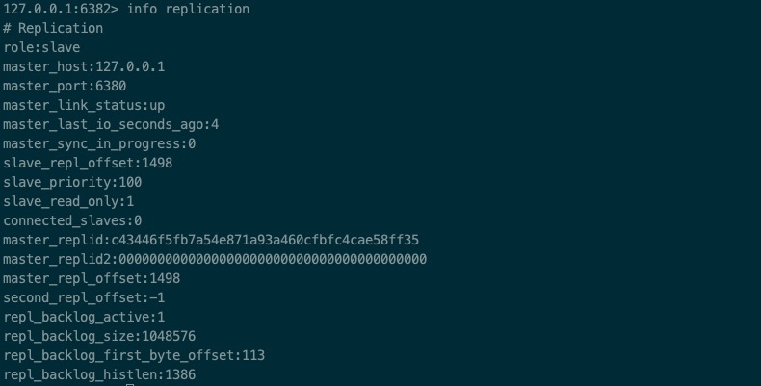Click the master_link_status:up line
The image size is (761, 386).
pyautogui.click(x=84, y=105)
